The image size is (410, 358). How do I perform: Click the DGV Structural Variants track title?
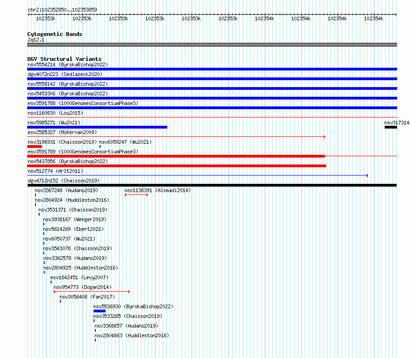click(64, 59)
